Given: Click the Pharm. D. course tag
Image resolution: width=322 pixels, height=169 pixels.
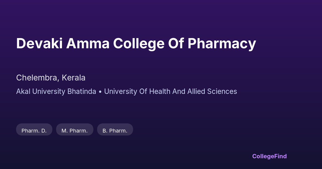Looking at the screenshot, I should (x=34, y=131).
